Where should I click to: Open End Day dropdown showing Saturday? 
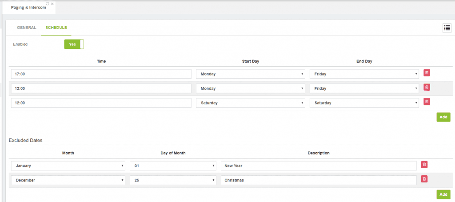[x=364, y=103]
